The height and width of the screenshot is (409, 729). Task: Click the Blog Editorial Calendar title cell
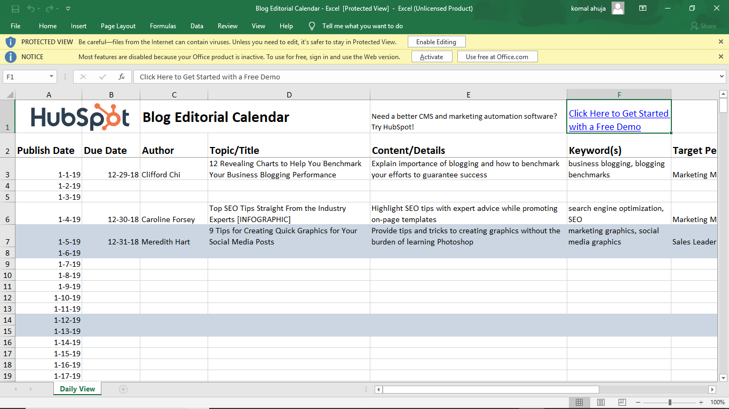[x=174, y=117]
